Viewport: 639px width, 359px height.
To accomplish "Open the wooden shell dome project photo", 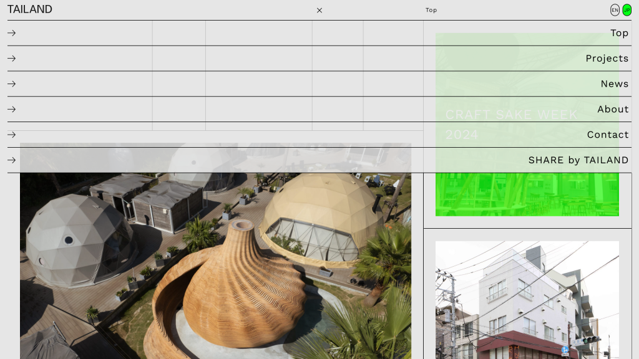I will pyautogui.click(x=215, y=251).
